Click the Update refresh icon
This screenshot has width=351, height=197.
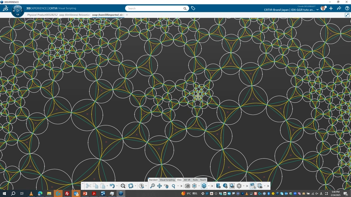click(x=131, y=186)
